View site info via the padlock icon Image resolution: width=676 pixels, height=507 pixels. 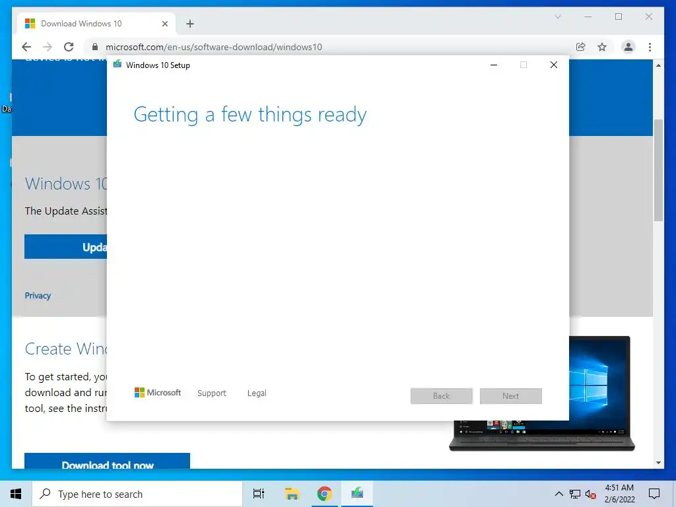click(95, 47)
